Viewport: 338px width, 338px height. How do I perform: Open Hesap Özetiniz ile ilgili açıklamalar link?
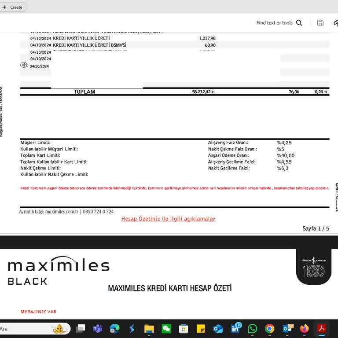(169, 219)
